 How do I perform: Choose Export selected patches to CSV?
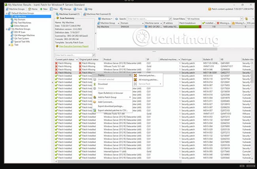[x=112, y=111]
